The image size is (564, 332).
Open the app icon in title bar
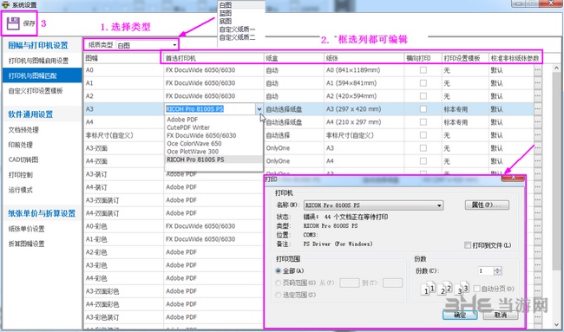5,5
